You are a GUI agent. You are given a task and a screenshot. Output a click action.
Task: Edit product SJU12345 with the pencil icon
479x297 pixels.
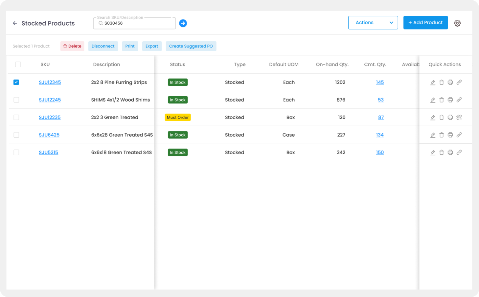click(x=433, y=82)
